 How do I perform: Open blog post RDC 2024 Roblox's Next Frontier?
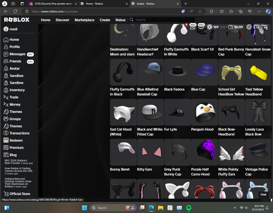tap(19, 162)
